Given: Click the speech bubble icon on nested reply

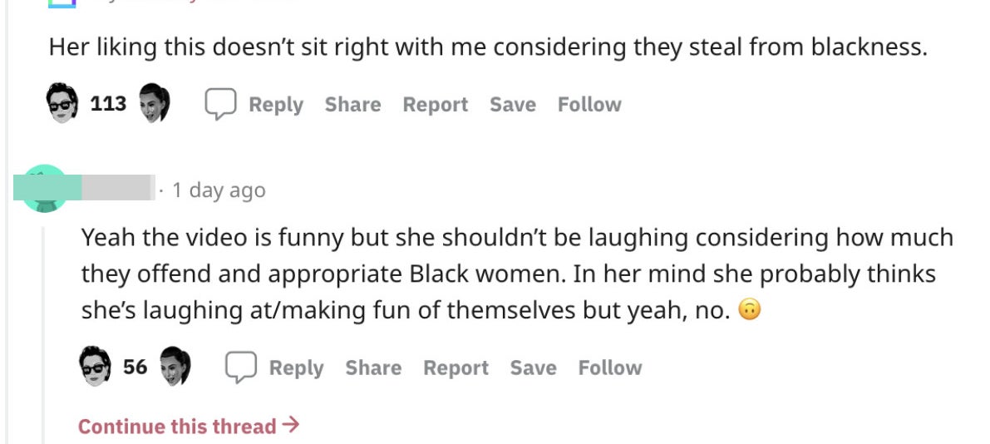Looking at the screenshot, I should coord(241,368).
